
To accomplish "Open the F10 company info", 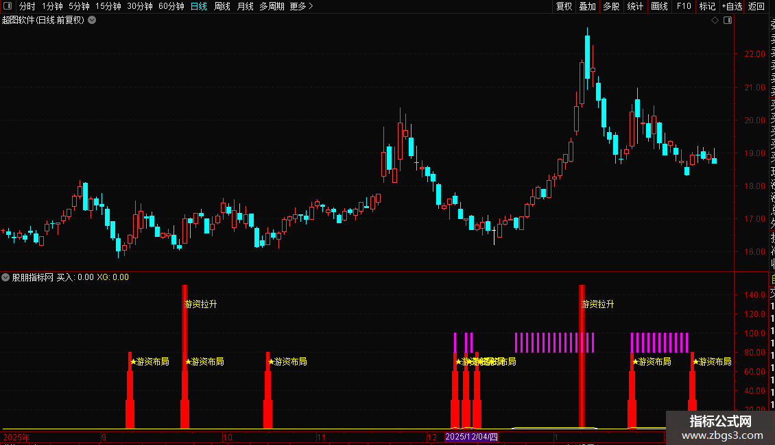I will 684,6.
